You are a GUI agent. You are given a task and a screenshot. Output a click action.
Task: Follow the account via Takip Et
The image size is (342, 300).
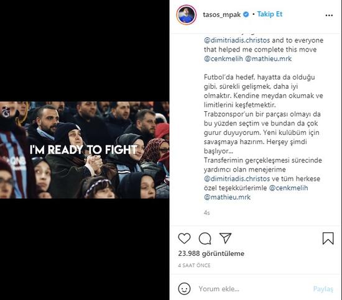pos(270,14)
